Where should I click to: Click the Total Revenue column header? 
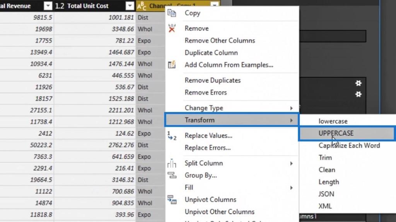pyautogui.click(x=27, y=6)
